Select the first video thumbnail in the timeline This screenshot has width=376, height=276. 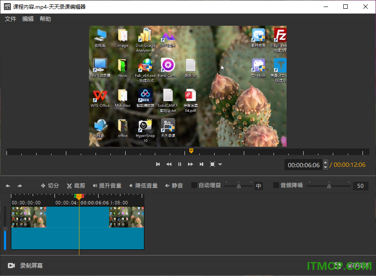(x=29, y=217)
